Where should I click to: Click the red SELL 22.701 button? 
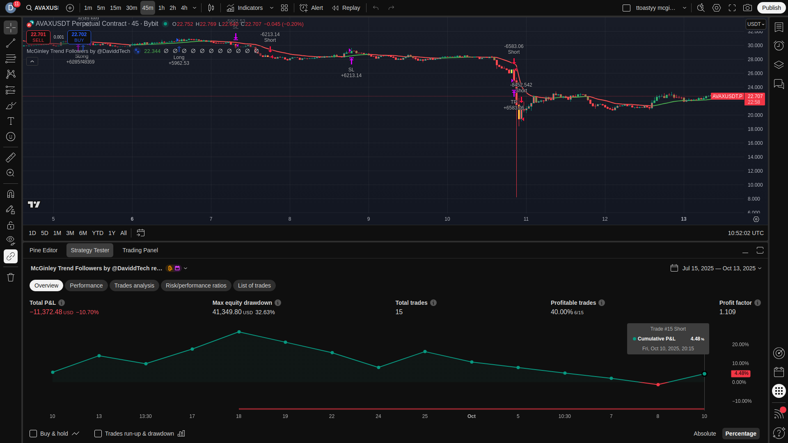click(38, 37)
